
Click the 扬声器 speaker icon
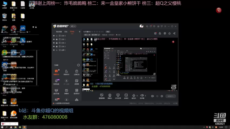(142, 95)
